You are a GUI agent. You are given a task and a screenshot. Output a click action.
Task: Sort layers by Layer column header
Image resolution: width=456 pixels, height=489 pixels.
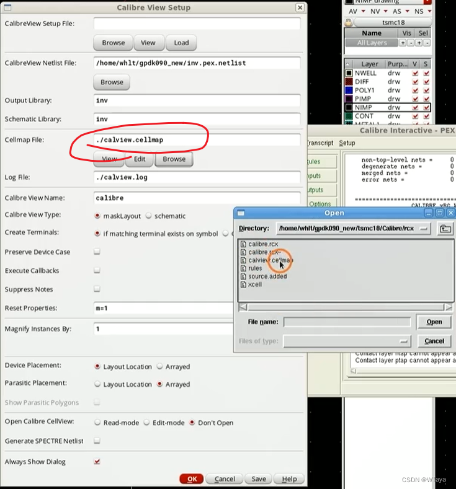370,64
